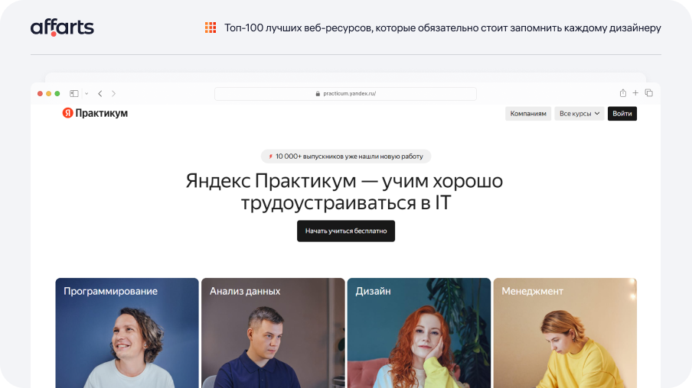Click the green maximize window dot
This screenshot has width=692, height=388.
[x=57, y=93]
